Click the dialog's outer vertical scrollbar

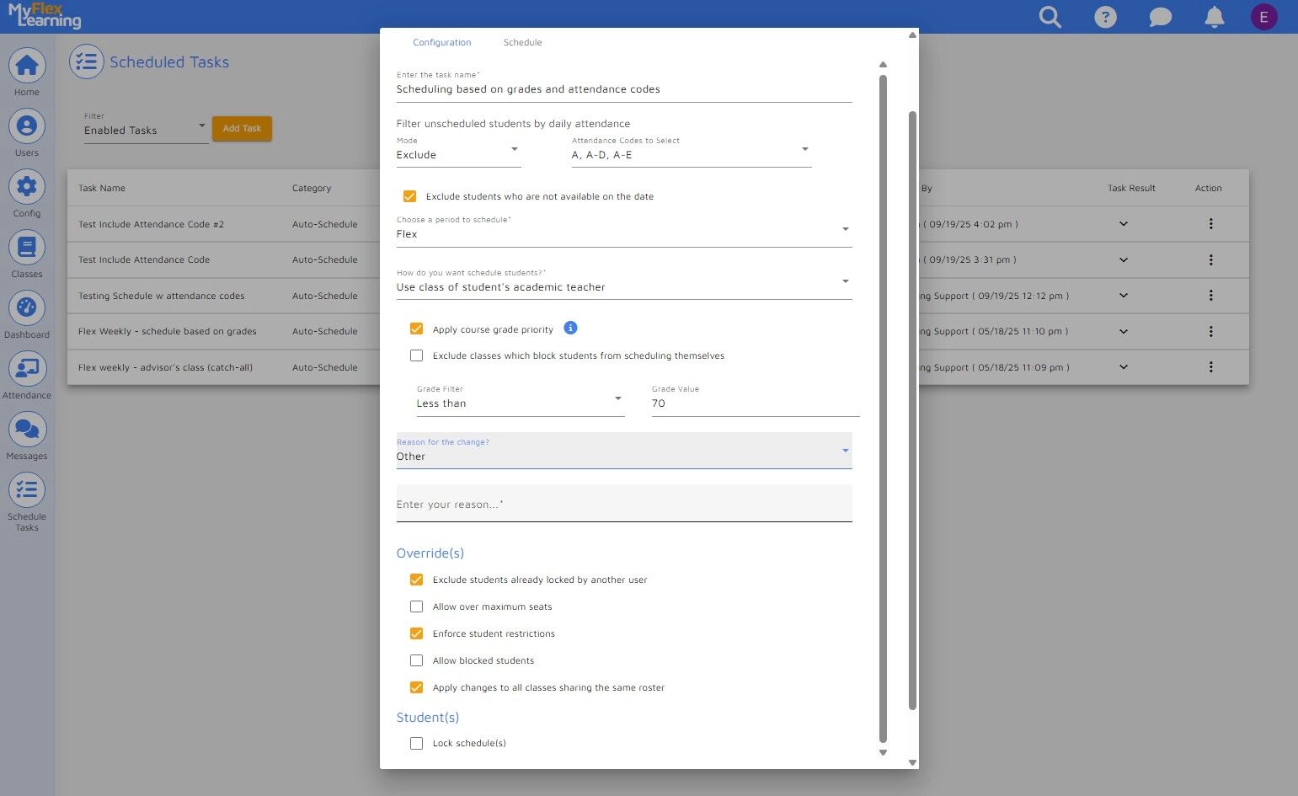[x=912, y=410]
